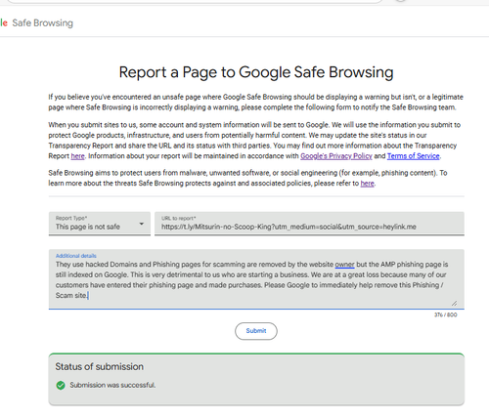Focus the Additional details text area
Viewport: 489px width, 418px height.
[256, 279]
